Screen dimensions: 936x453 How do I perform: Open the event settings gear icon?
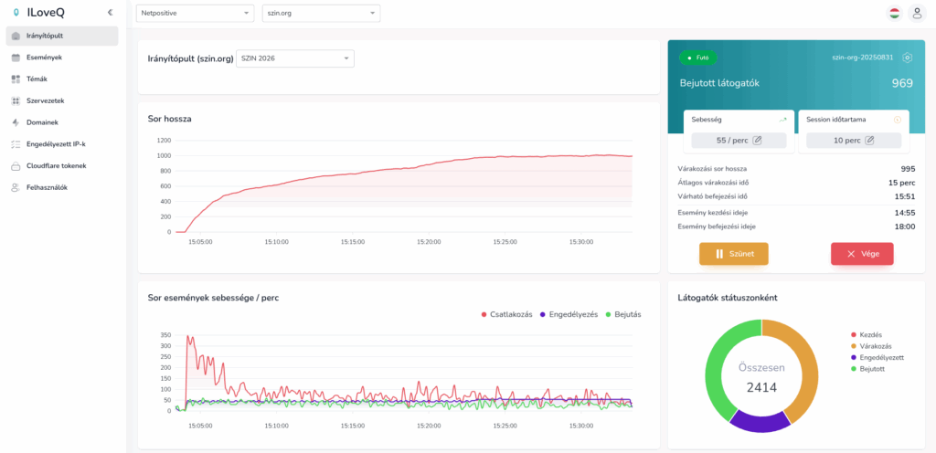907,58
